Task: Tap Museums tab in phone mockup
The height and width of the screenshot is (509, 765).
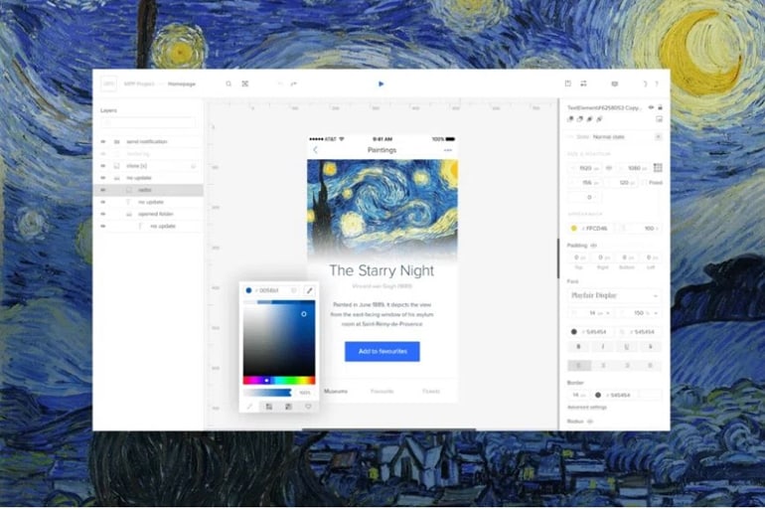Action: [x=336, y=392]
